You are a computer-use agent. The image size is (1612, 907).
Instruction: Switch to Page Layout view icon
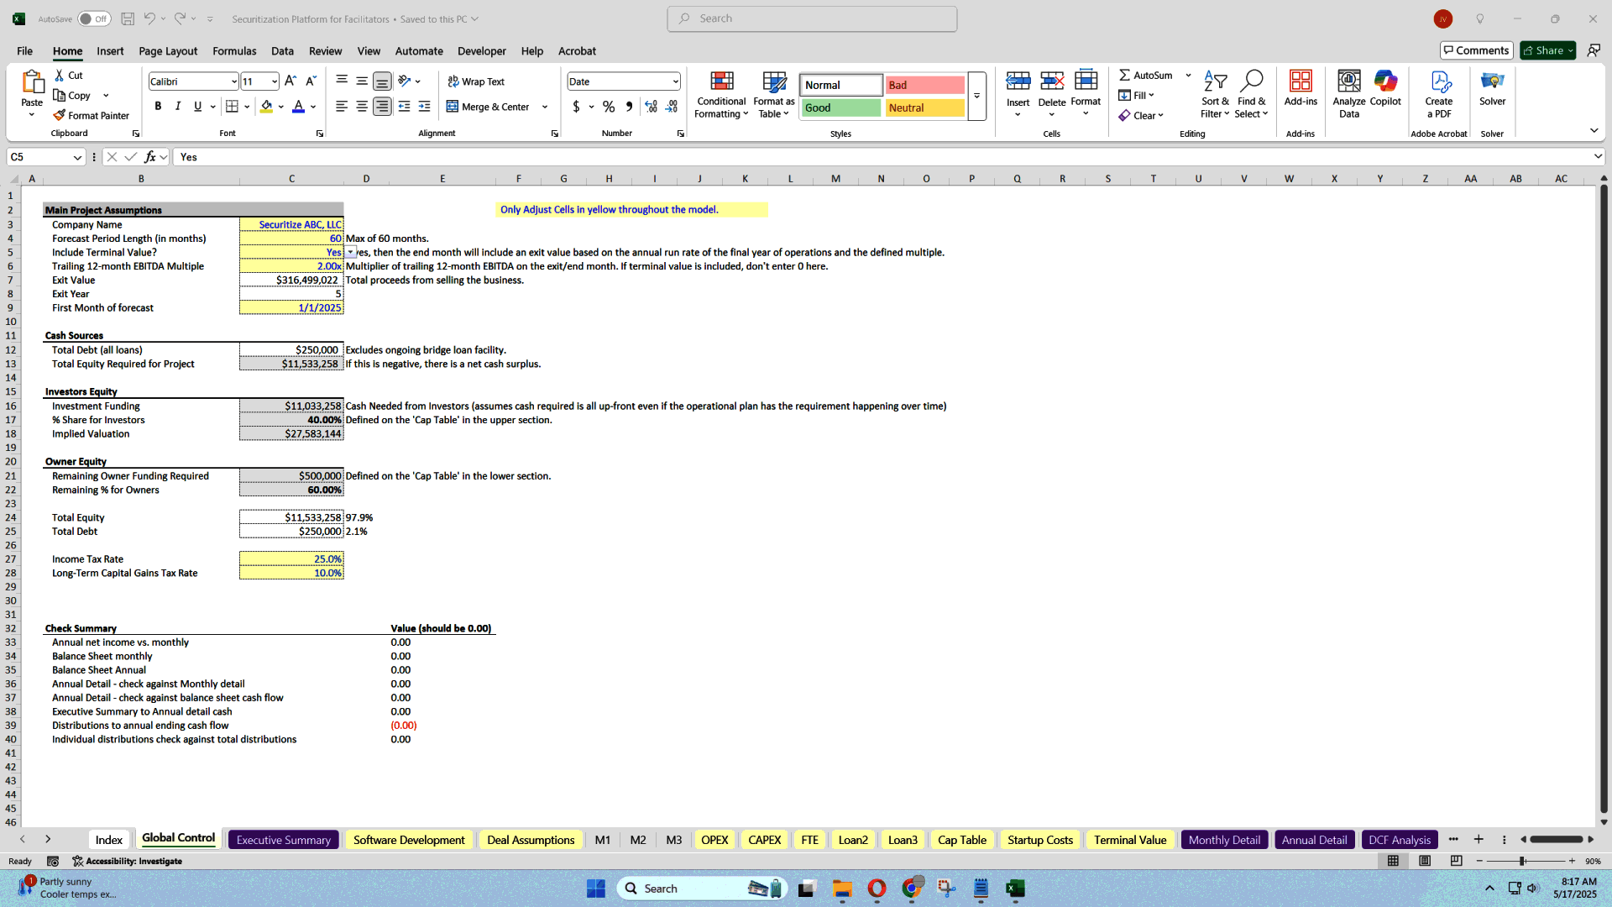pos(1425,861)
